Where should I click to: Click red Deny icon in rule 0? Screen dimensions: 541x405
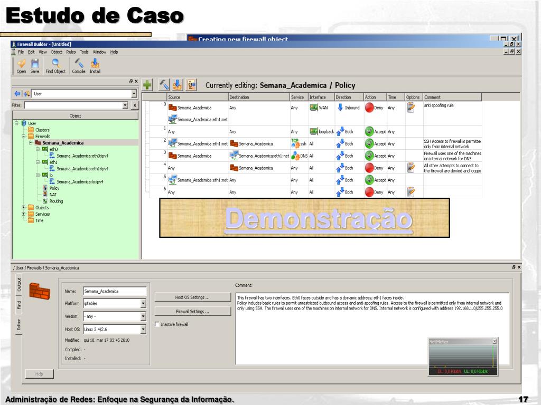point(369,108)
